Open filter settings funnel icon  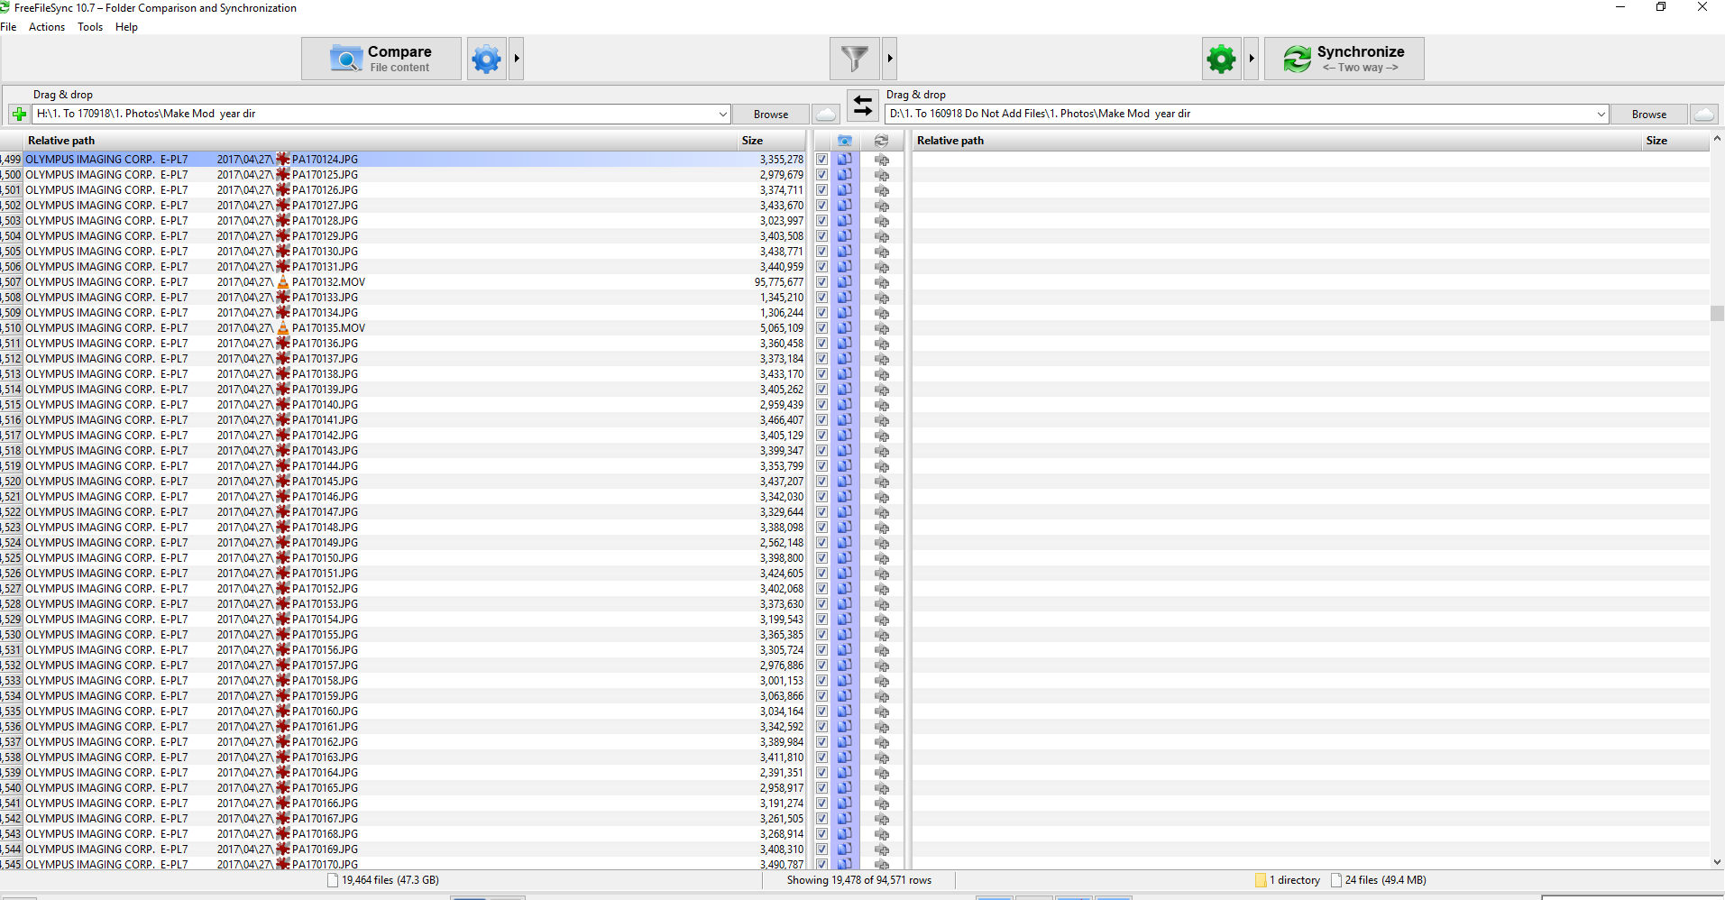tap(854, 59)
